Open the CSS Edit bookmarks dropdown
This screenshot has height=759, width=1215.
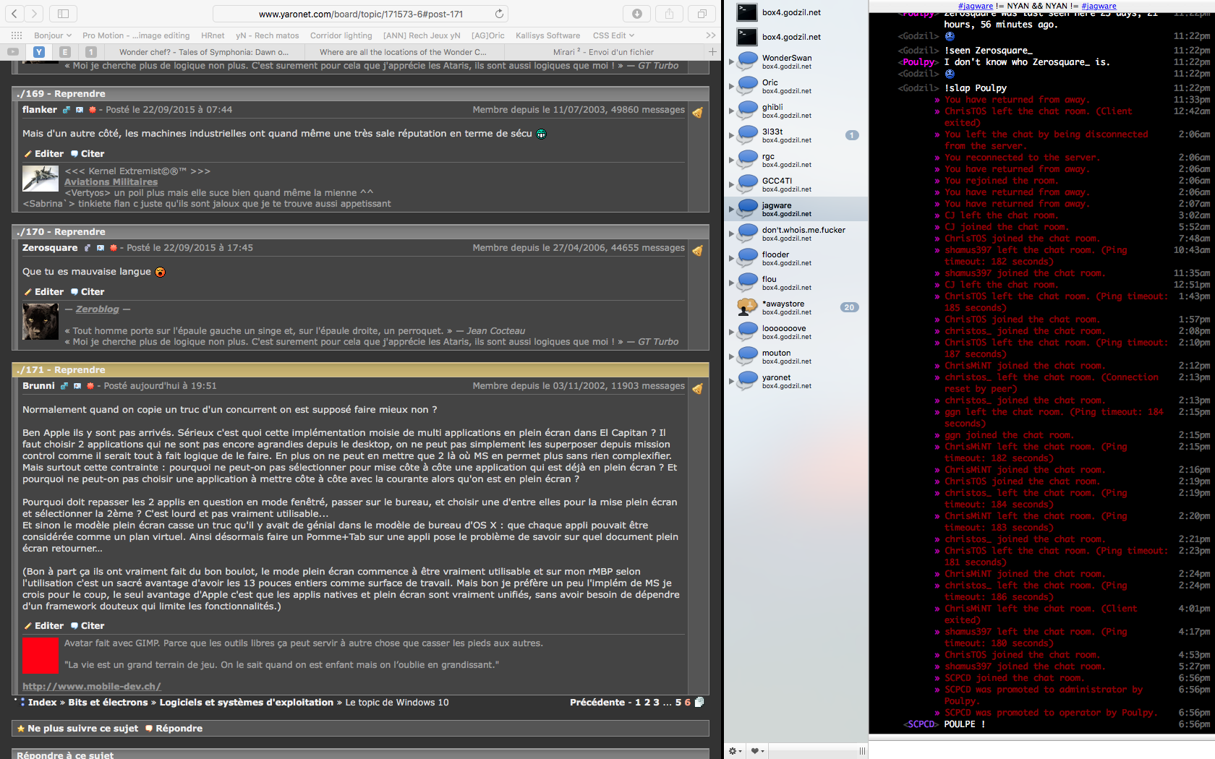[x=613, y=35]
